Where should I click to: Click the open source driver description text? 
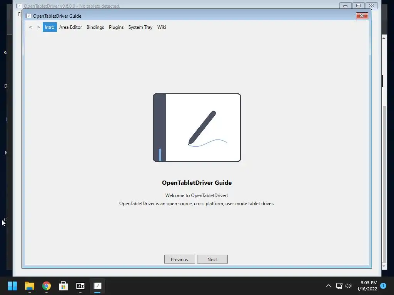(197, 204)
